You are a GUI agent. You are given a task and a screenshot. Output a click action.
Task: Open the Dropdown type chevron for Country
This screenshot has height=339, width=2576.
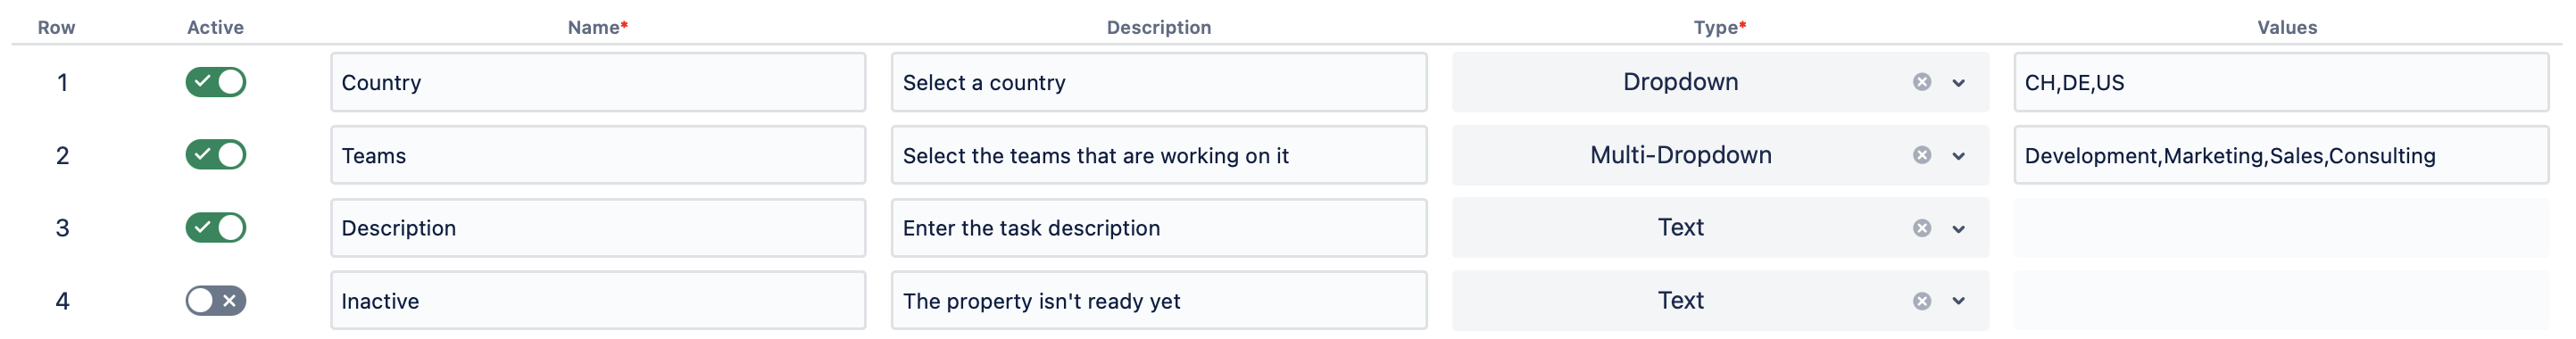(1958, 83)
